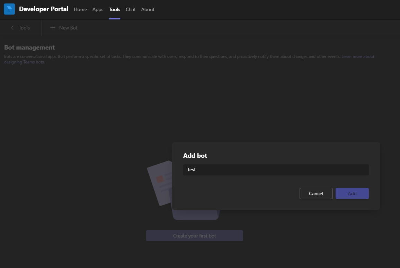Image resolution: width=400 pixels, height=268 pixels.
Task: Open the Chat section
Action: click(x=131, y=9)
